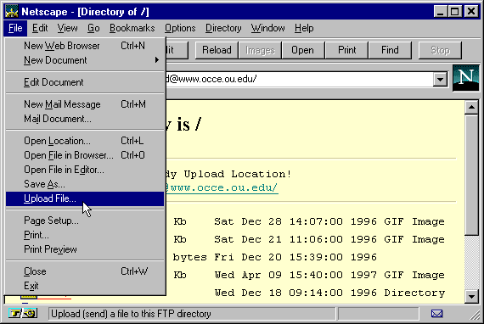
Task: Click 'Wed Apr 09 15:40:00 1997' row
Action: coord(309,275)
